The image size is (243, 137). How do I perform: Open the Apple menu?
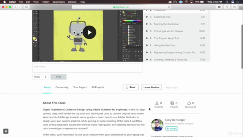[5, 2]
